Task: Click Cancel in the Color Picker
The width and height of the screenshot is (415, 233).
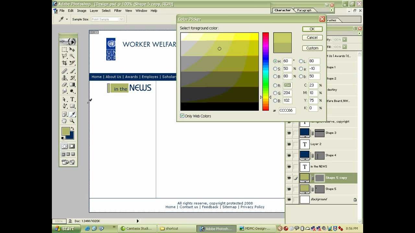Action: [x=312, y=38]
